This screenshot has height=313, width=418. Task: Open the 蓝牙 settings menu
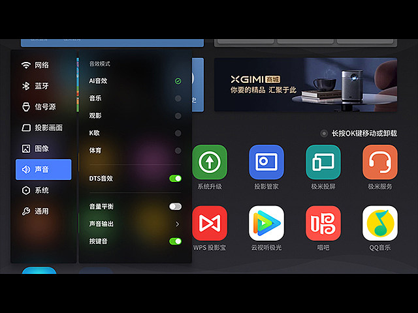tap(44, 86)
